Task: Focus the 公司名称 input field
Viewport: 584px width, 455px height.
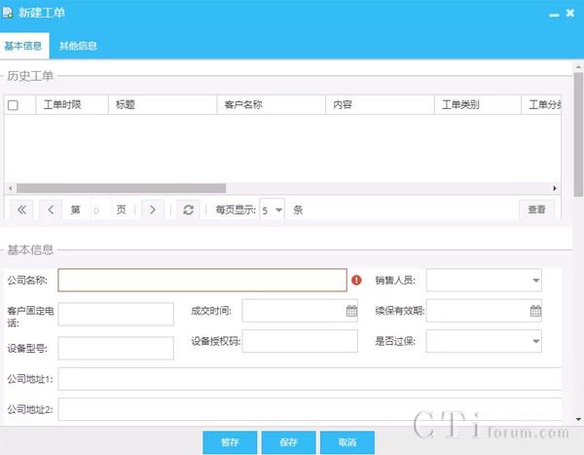Action: (202, 281)
